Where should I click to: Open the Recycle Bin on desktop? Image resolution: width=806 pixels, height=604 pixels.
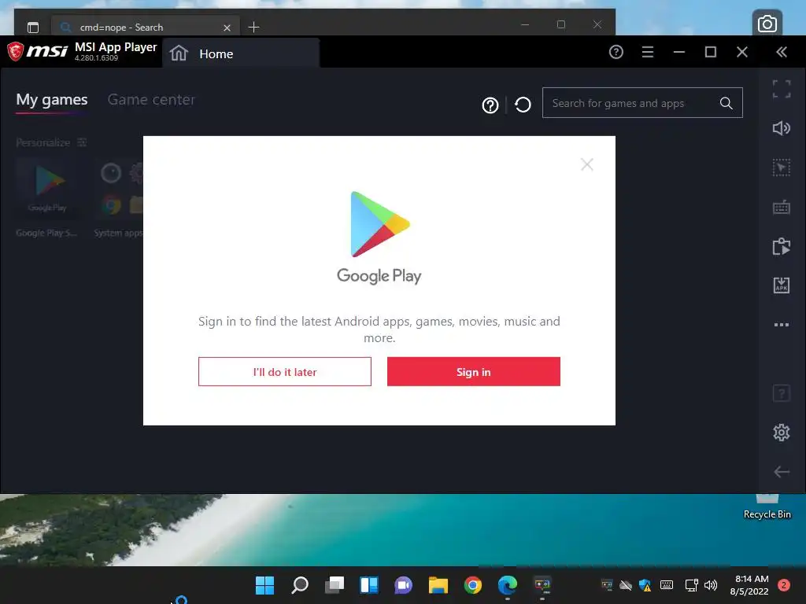click(x=767, y=507)
